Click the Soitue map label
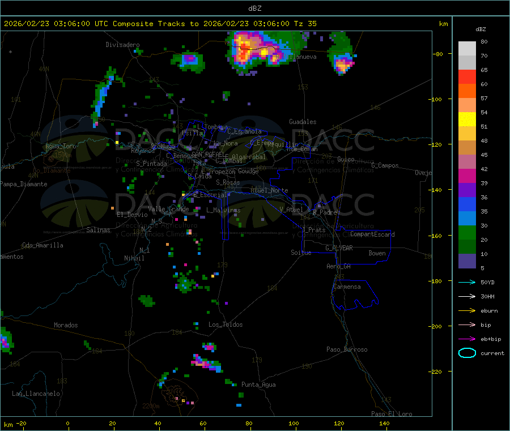 301,253
